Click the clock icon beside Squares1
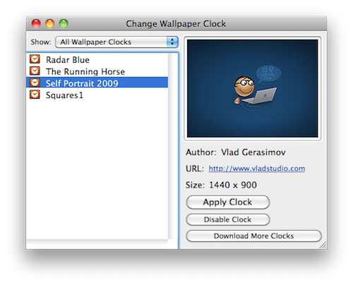Screen dimensions: 353x285 pyautogui.click(x=35, y=95)
